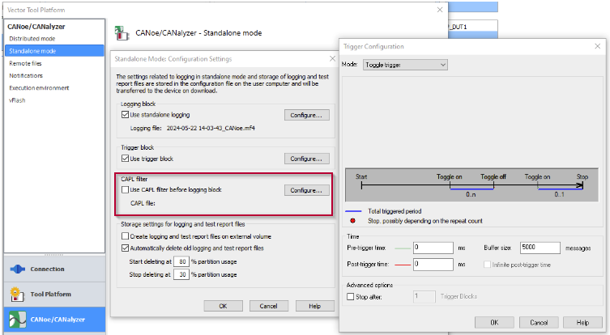Close the Standalone Mode Configuration Settings dialog
This screenshot has width=610, height=335.
(331, 59)
